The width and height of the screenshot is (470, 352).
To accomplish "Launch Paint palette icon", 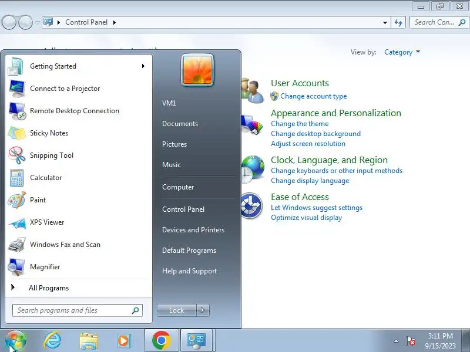I will [x=17, y=200].
